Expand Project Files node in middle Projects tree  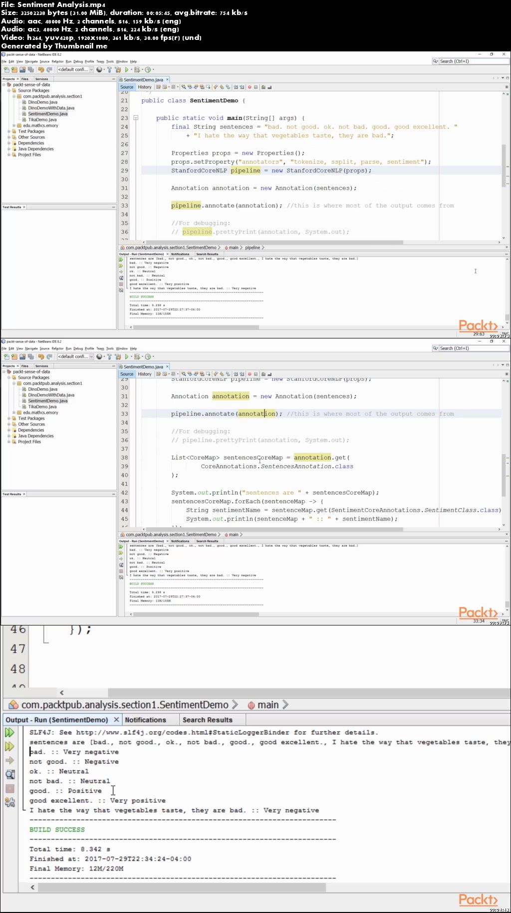[x=9, y=442]
